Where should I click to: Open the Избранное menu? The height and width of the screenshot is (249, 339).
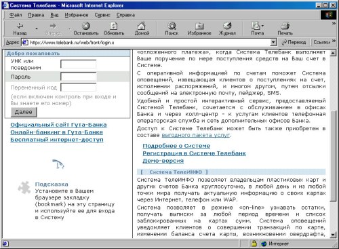tap(77, 15)
